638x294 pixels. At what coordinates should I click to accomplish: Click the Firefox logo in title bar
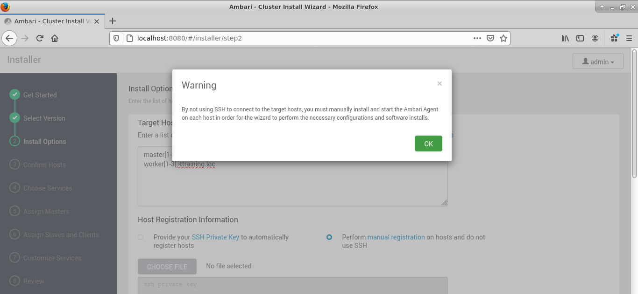point(6,7)
